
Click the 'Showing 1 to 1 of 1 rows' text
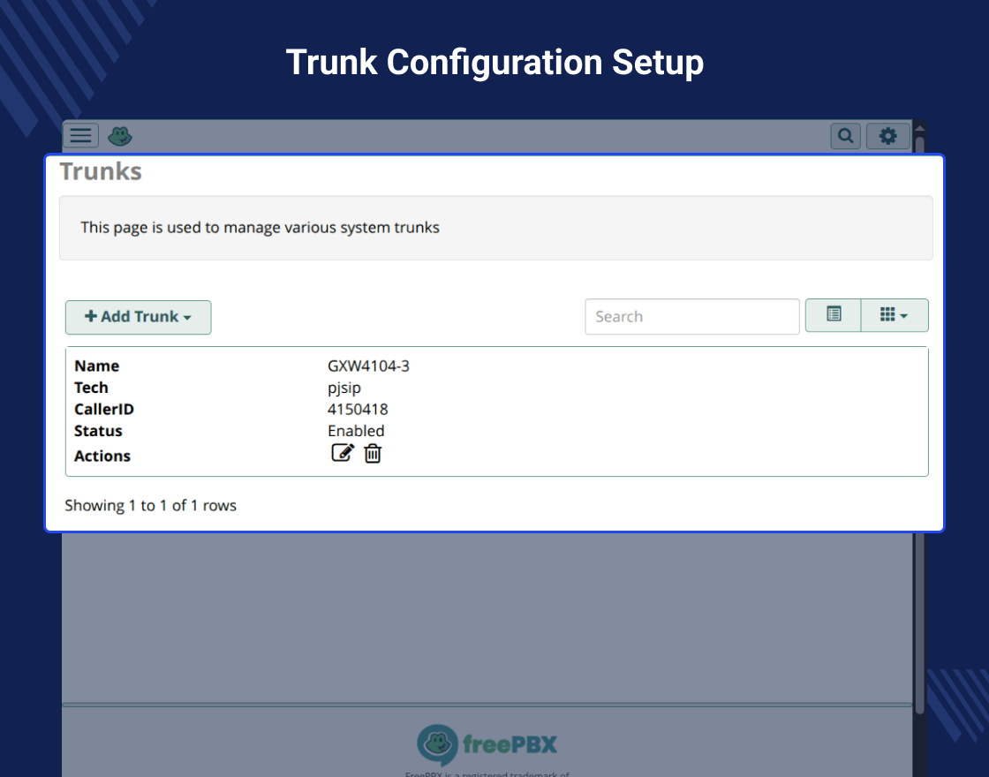(150, 506)
